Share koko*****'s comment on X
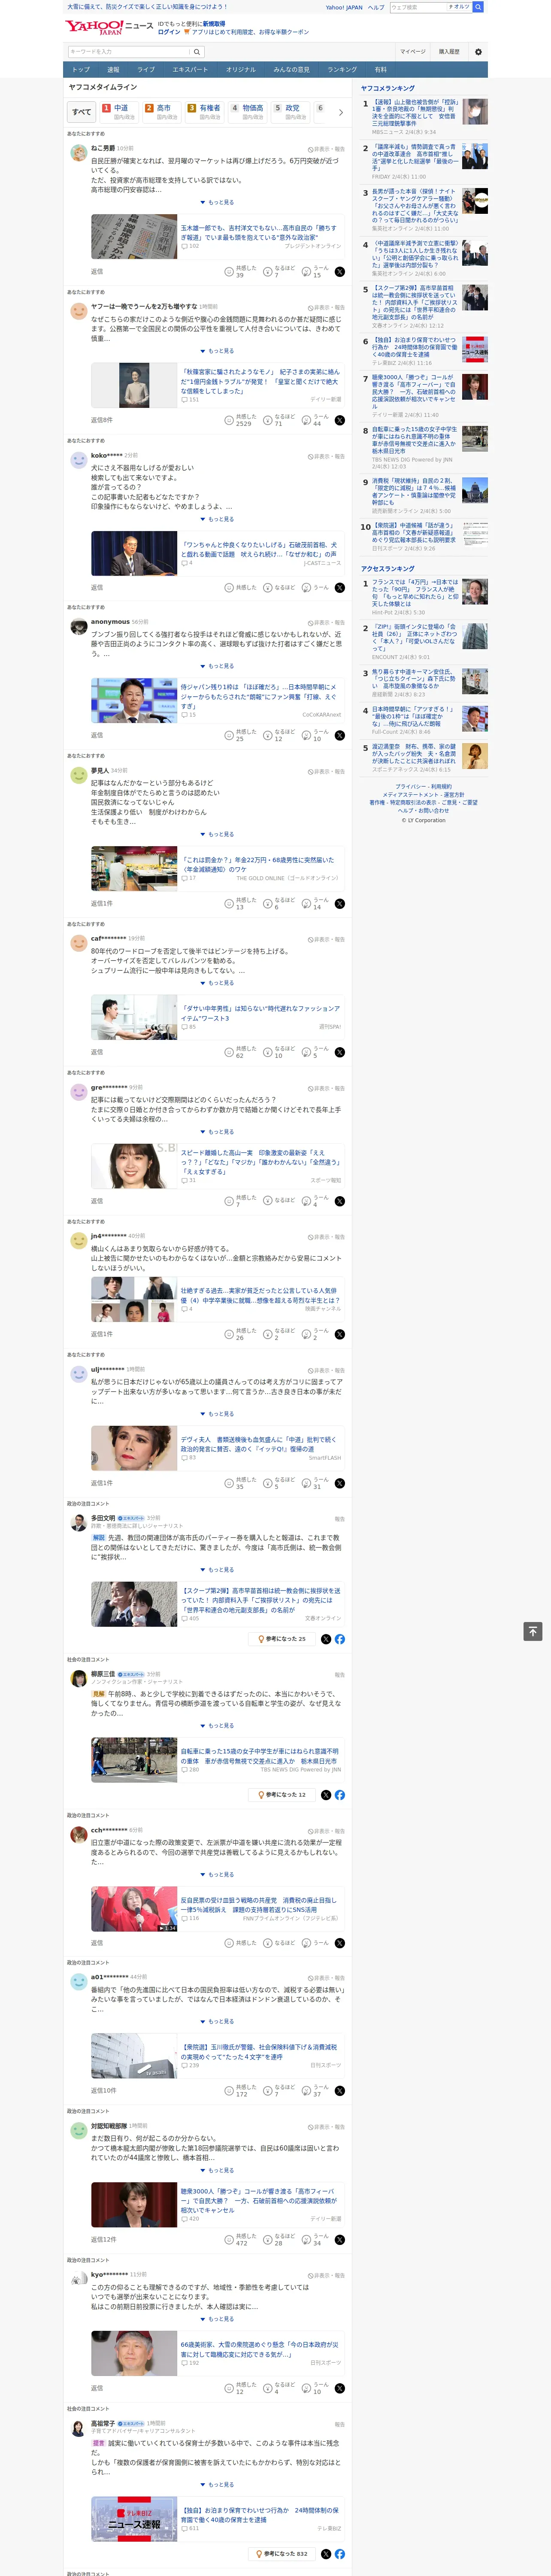Screen dimensions: 551x2576 (x=340, y=588)
